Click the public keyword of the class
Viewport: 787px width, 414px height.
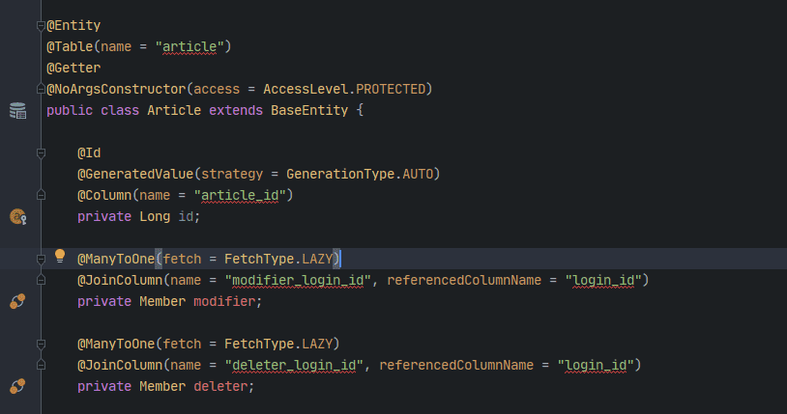(x=70, y=110)
